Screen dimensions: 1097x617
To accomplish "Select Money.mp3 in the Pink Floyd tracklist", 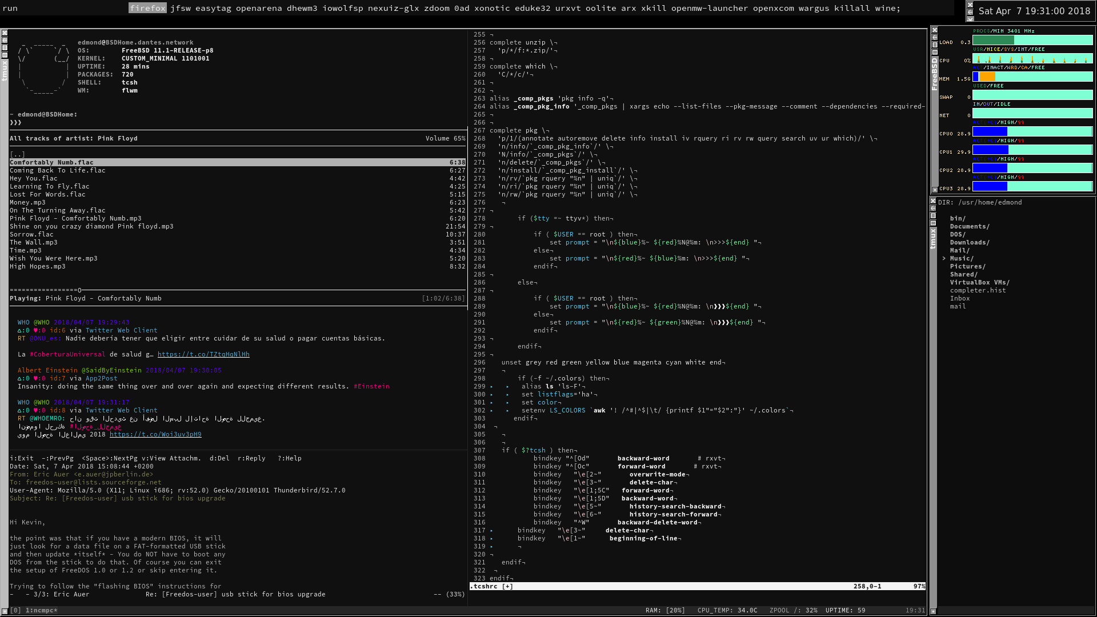I will [27, 202].
